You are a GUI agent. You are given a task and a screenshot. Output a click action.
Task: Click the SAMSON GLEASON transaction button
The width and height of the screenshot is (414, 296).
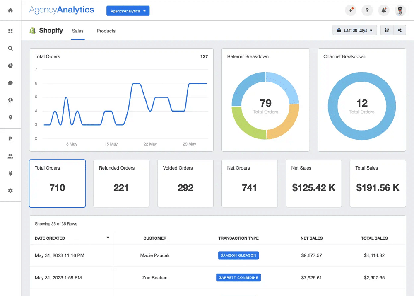pos(238,255)
